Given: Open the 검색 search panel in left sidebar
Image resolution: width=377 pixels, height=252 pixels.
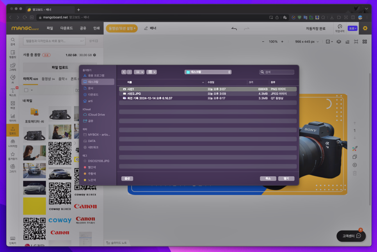Looking at the screenshot, I should pyautogui.click(x=13, y=41).
